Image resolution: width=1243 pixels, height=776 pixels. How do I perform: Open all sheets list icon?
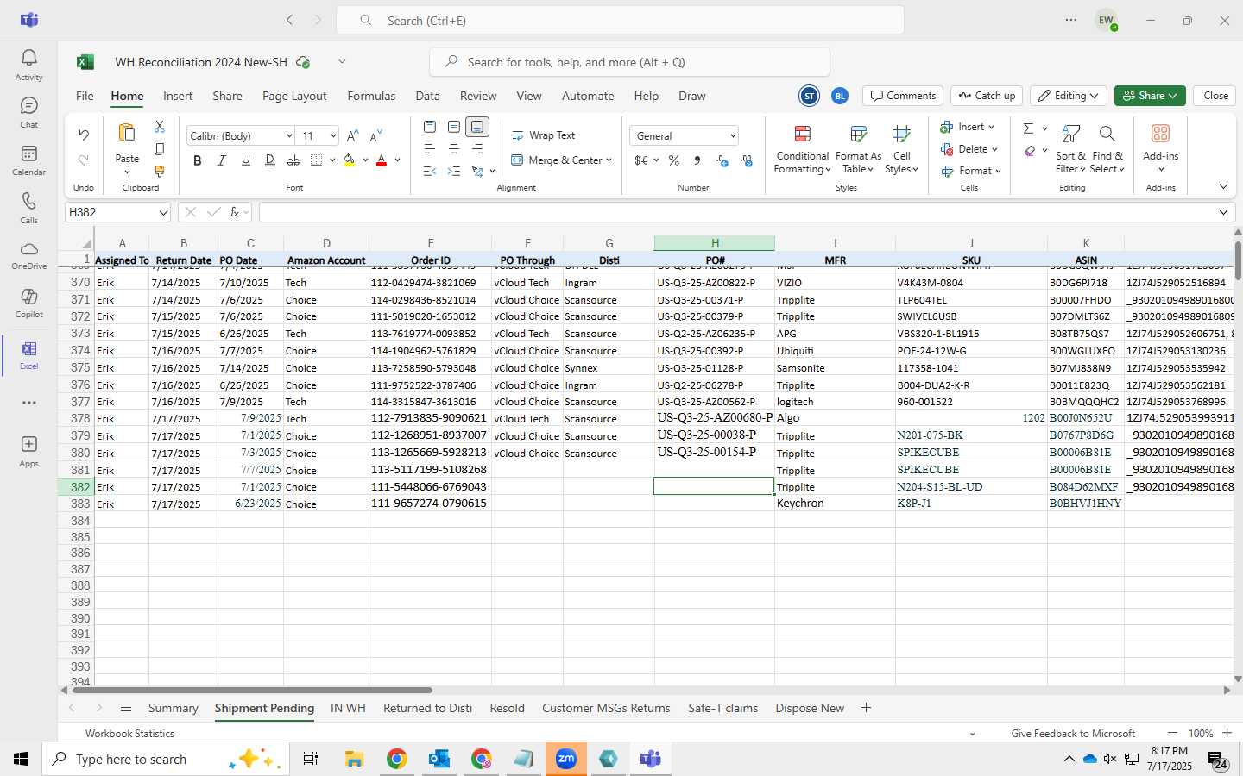click(x=126, y=708)
